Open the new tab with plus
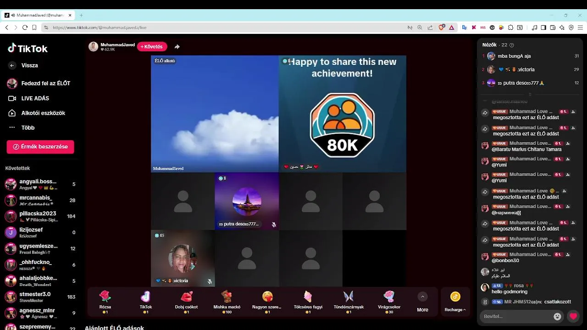 coord(81,15)
